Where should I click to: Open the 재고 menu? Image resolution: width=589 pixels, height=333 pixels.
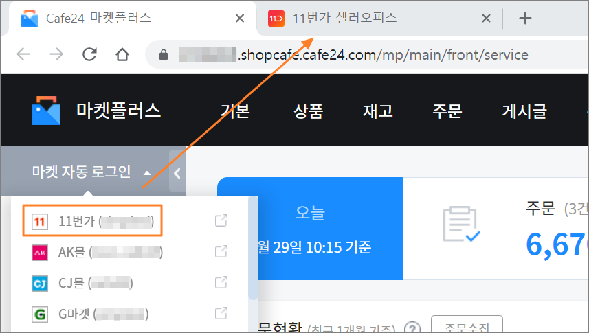(377, 111)
